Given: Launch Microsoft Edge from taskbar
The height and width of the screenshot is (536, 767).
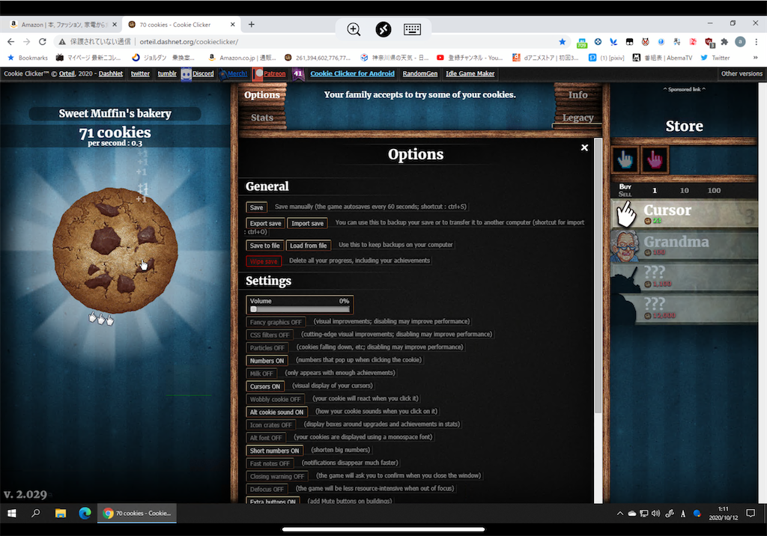Looking at the screenshot, I should (85, 513).
